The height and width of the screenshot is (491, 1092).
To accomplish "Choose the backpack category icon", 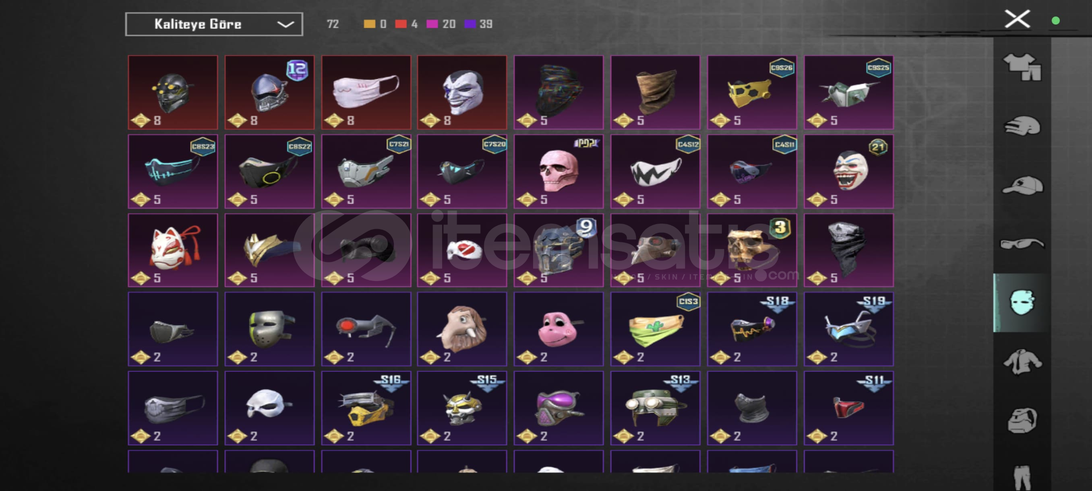I will [x=1022, y=420].
